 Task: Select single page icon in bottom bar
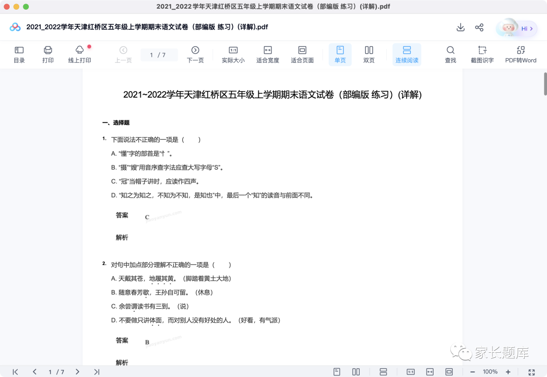coord(337,372)
